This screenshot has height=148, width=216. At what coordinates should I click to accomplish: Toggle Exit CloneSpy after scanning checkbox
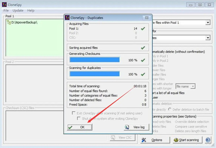tap(74, 113)
